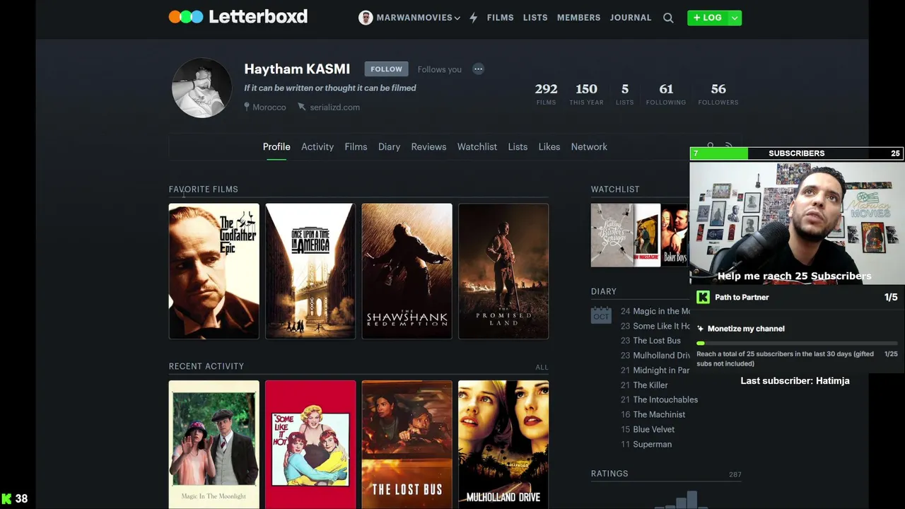Expand the dropdown arrow beside LOG
Viewport: 905px width, 509px height.
(x=735, y=18)
